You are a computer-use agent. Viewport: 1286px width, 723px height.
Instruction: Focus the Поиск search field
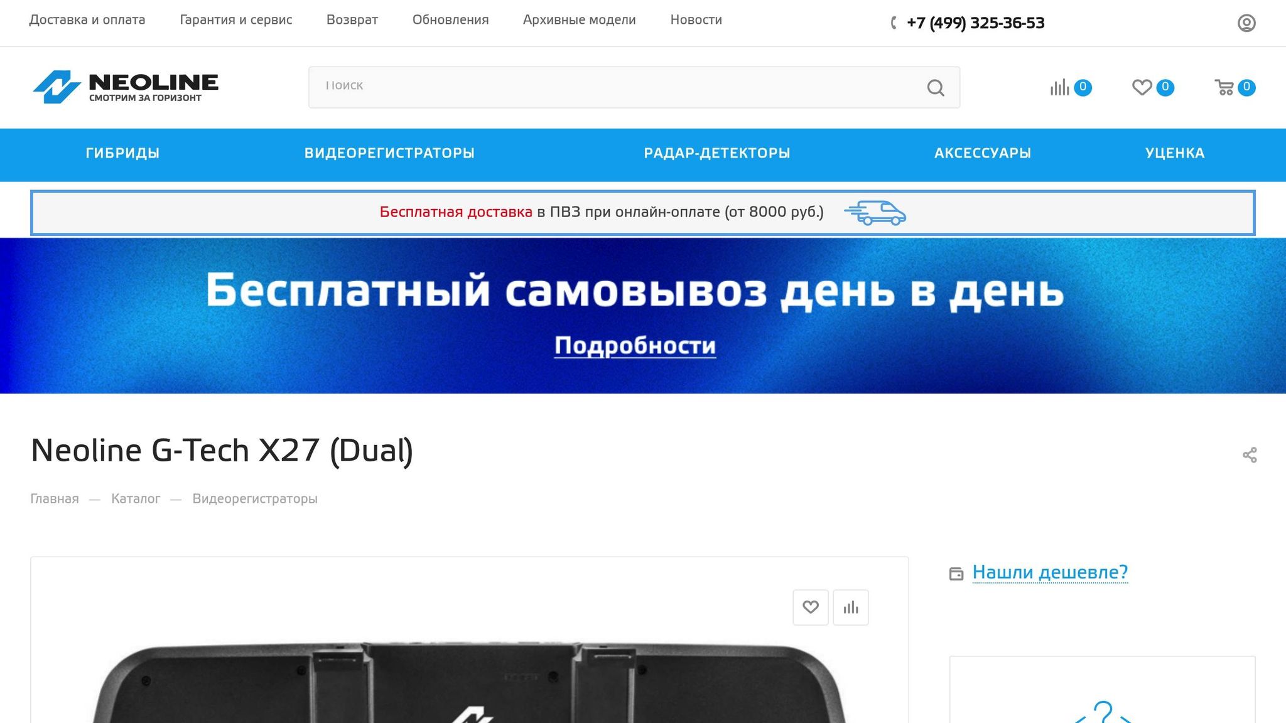click(615, 87)
